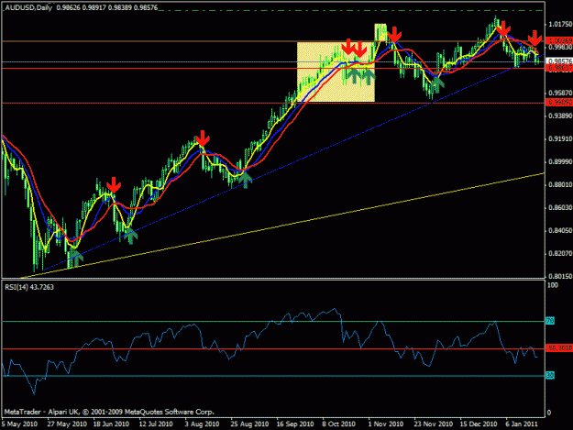The height and width of the screenshot is (430, 573).
Task: Click the 0.86030 price axis label
Action: [560, 207]
